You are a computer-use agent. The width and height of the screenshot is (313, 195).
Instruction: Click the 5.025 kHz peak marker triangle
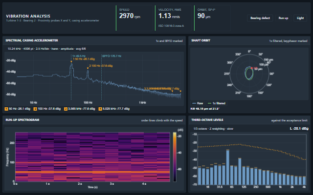coord(180,91)
